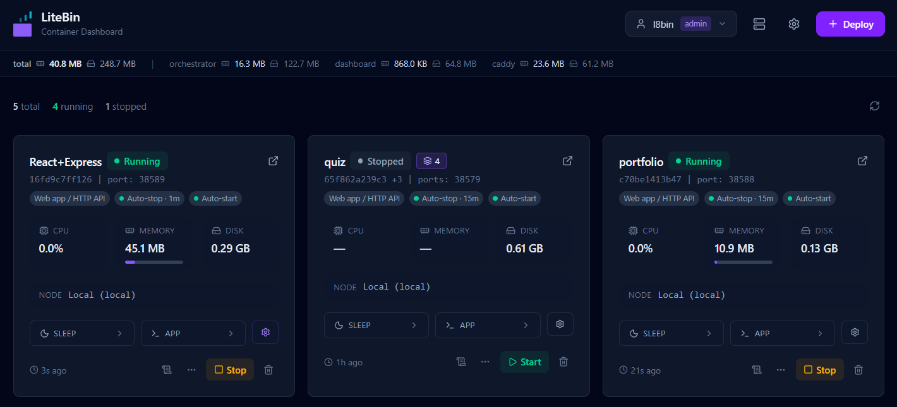Click the React+Express Running status badge
The width and height of the screenshot is (897, 407).
pyautogui.click(x=137, y=161)
